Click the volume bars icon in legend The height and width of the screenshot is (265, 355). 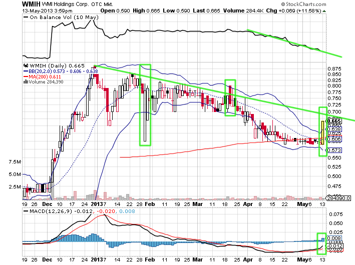click(x=26, y=81)
